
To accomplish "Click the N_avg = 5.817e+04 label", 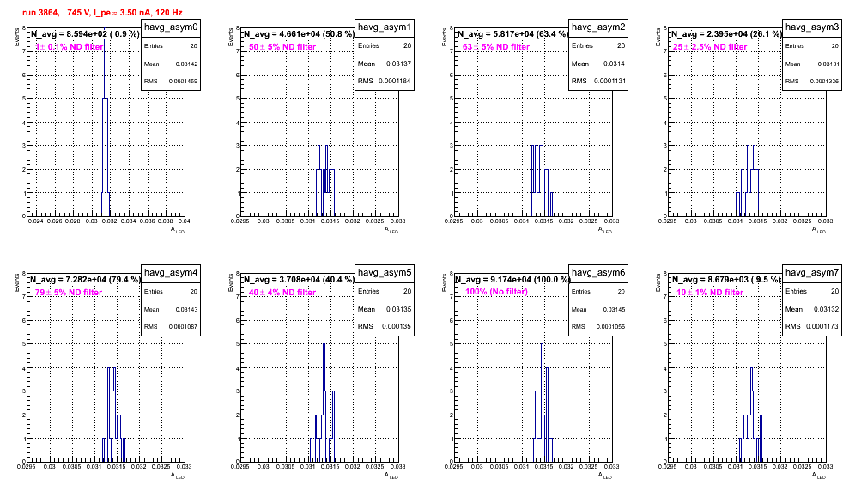I will (512, 34).
